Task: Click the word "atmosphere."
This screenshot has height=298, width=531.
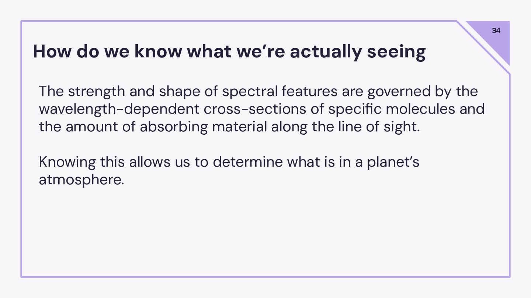Action: click(81, 180)
